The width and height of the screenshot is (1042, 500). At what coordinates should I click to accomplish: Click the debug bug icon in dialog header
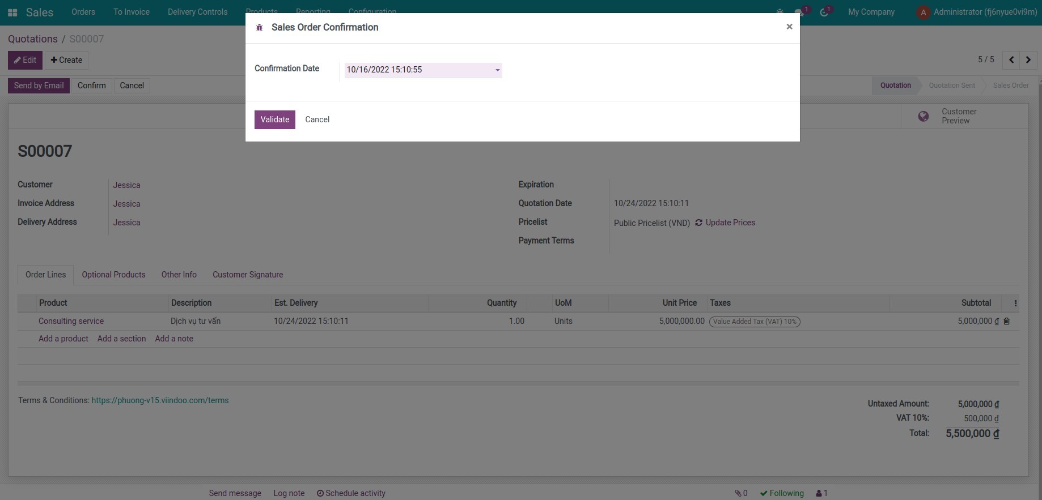coord(260,28)
